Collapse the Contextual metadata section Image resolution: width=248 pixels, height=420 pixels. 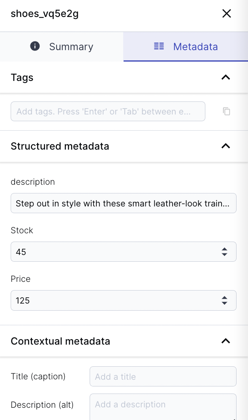point(225,341)
